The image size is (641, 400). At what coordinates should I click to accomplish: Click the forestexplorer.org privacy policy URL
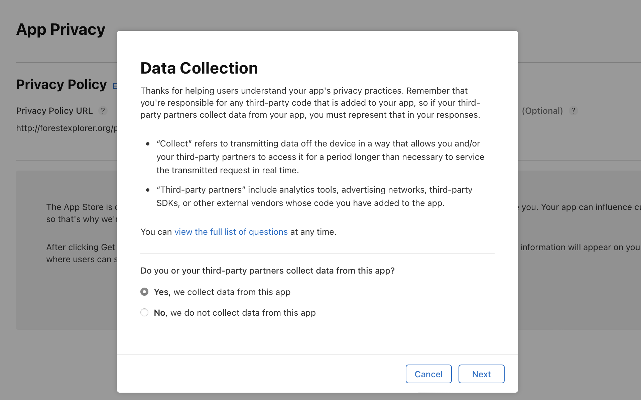[67, 128]
